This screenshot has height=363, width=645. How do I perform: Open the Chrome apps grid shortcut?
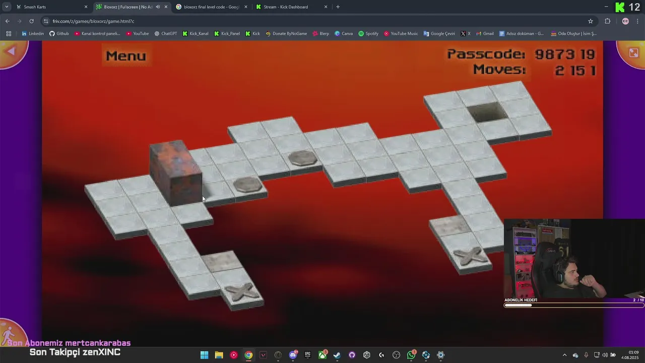click(x=9, y=34)
